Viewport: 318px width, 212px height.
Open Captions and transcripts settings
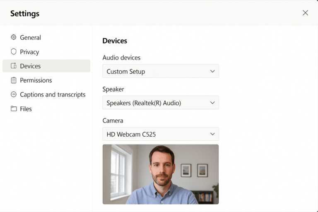53,95
